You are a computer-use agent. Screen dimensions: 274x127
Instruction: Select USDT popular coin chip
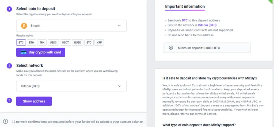coord(66,43)
